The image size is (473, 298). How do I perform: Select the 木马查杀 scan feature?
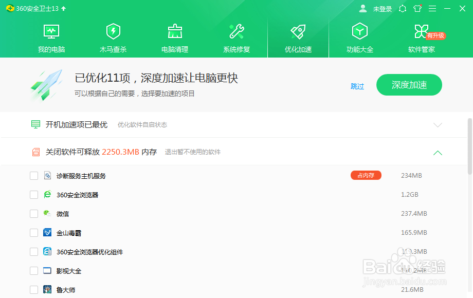pos(113,39)
